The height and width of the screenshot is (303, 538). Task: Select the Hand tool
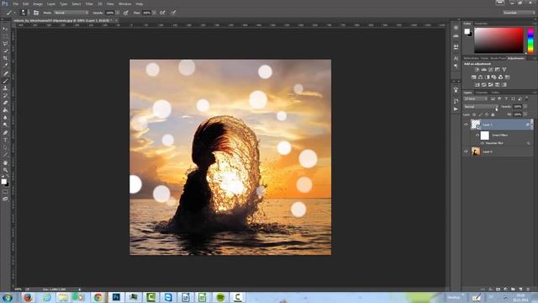[5, 162]
